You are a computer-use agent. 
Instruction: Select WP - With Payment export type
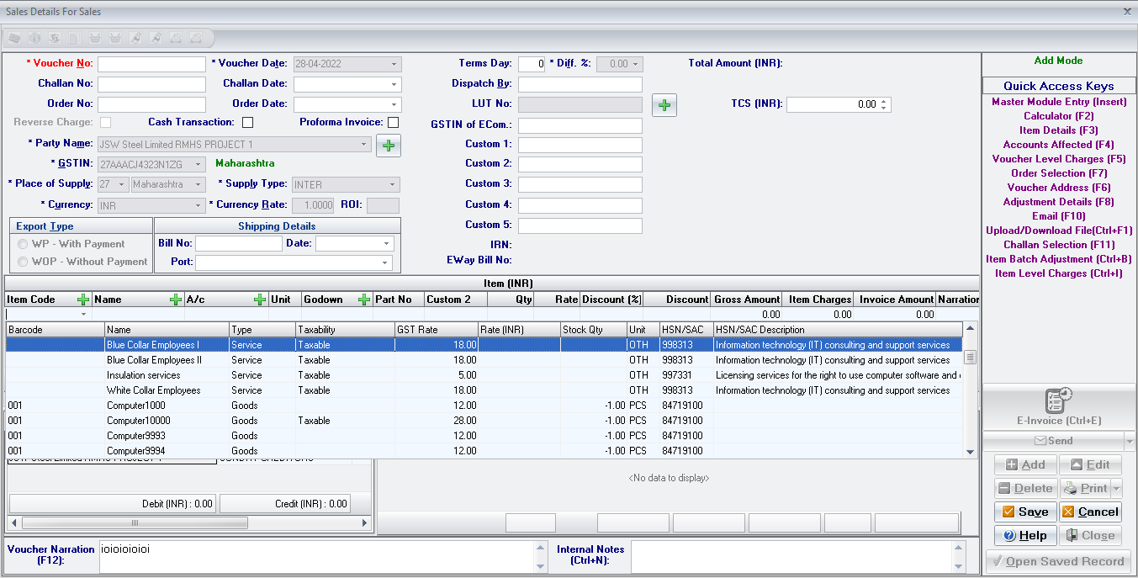tap(24, 244)
